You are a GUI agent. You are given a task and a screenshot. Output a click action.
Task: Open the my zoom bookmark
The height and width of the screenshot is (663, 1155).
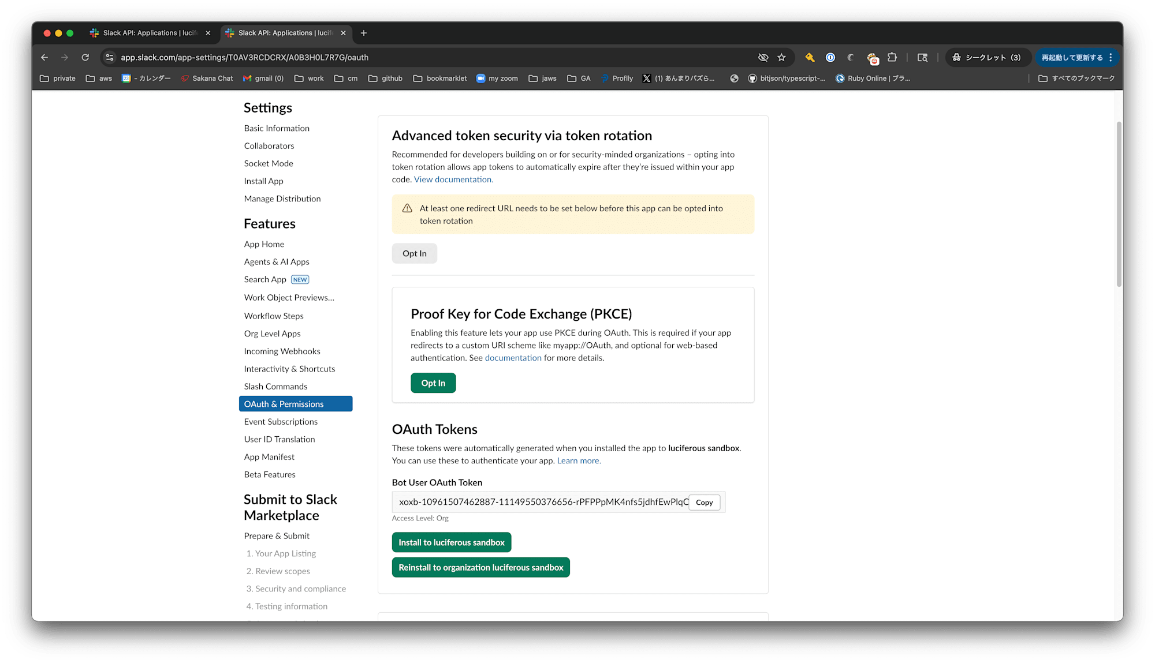point(497,78)
